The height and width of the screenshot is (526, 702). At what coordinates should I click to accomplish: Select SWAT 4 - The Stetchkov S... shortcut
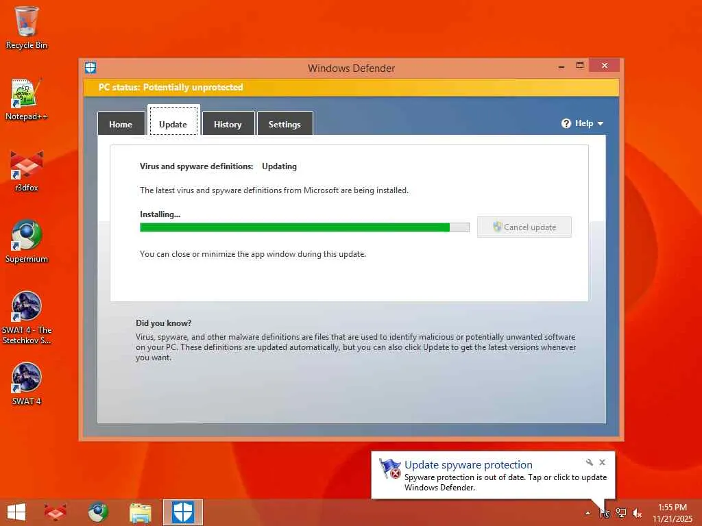27,318
